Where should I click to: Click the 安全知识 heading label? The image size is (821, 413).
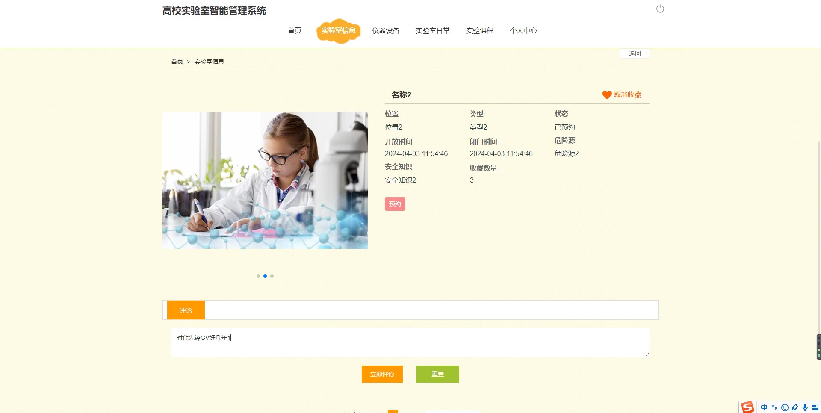click(x=399, y=167)
